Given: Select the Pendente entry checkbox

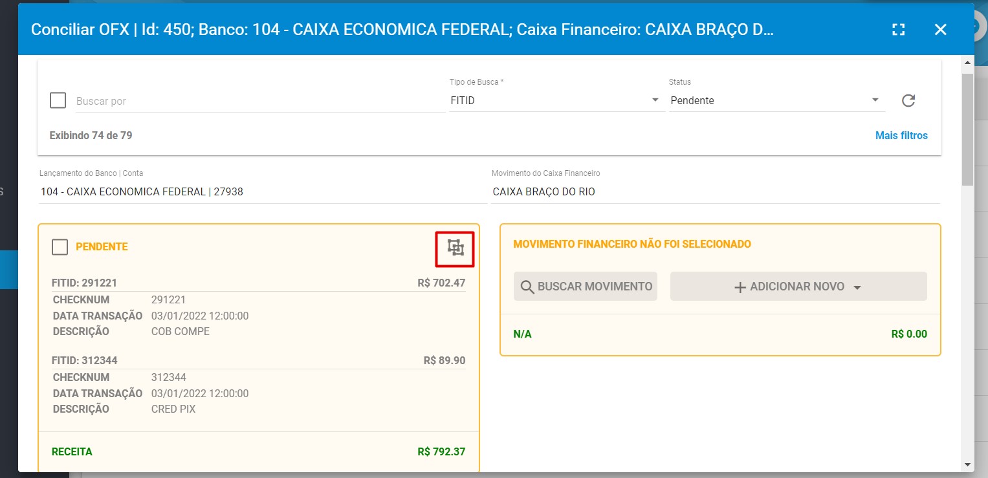Looking at the screenshot, I should coord(60,247).
